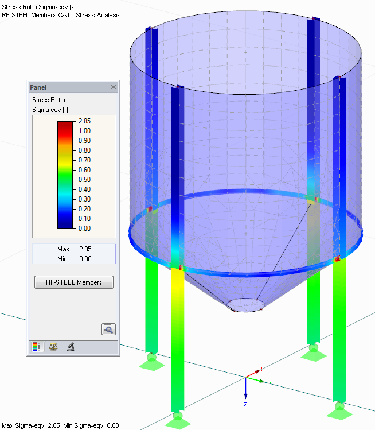Click the Stress Ratio Sigma-eqv title text

click(x=38, y=7)
